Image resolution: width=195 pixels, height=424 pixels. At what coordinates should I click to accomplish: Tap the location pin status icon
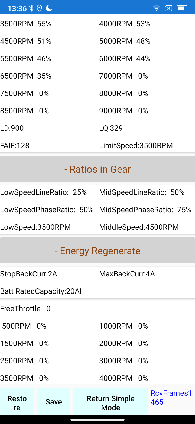pos(40,8)
